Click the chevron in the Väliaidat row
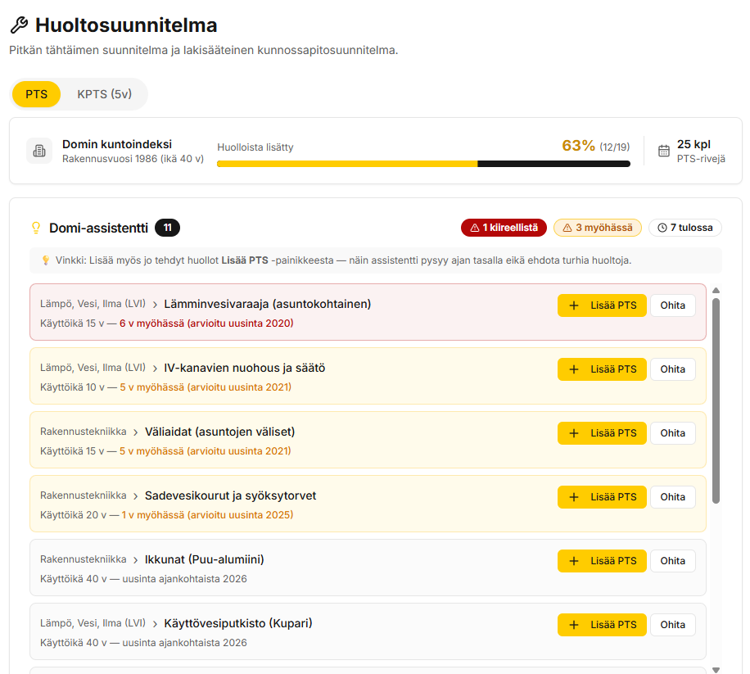750x674 pixels. (x=136, y=432)
